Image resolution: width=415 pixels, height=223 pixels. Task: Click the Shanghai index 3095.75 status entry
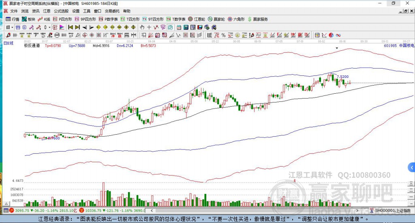(43, 210)
